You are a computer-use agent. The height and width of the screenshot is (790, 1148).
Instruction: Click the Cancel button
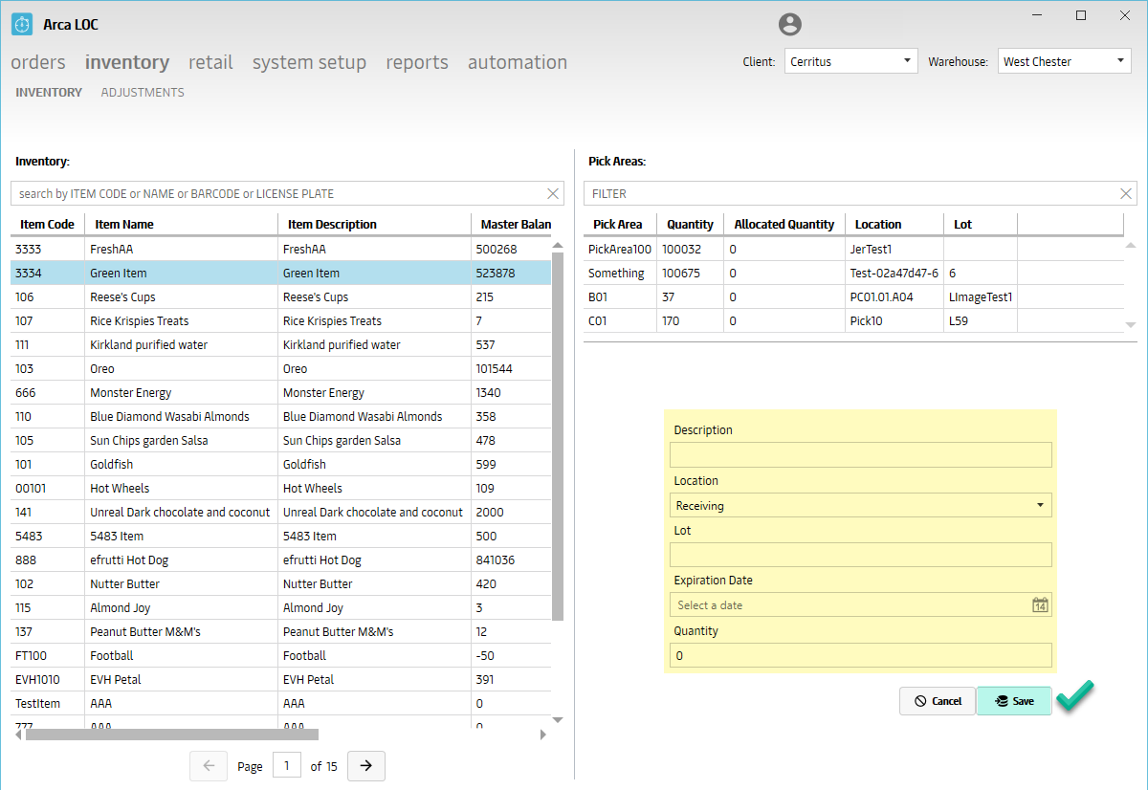pos(938,701)
